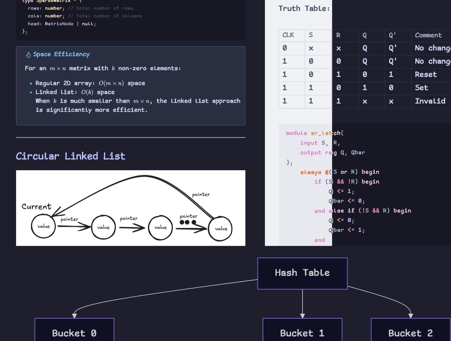This screenshot has height=341, width=451.
Task: Click the 'output reg Q, Qbar' code line
Action: click(x=333, y=153)
